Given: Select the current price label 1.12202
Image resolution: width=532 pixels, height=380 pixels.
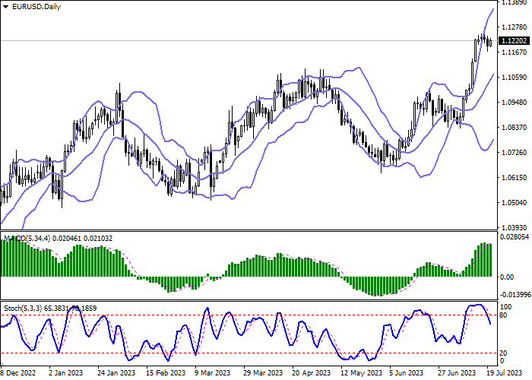Looking at the screenshot, I should click(x=515, y=41).
